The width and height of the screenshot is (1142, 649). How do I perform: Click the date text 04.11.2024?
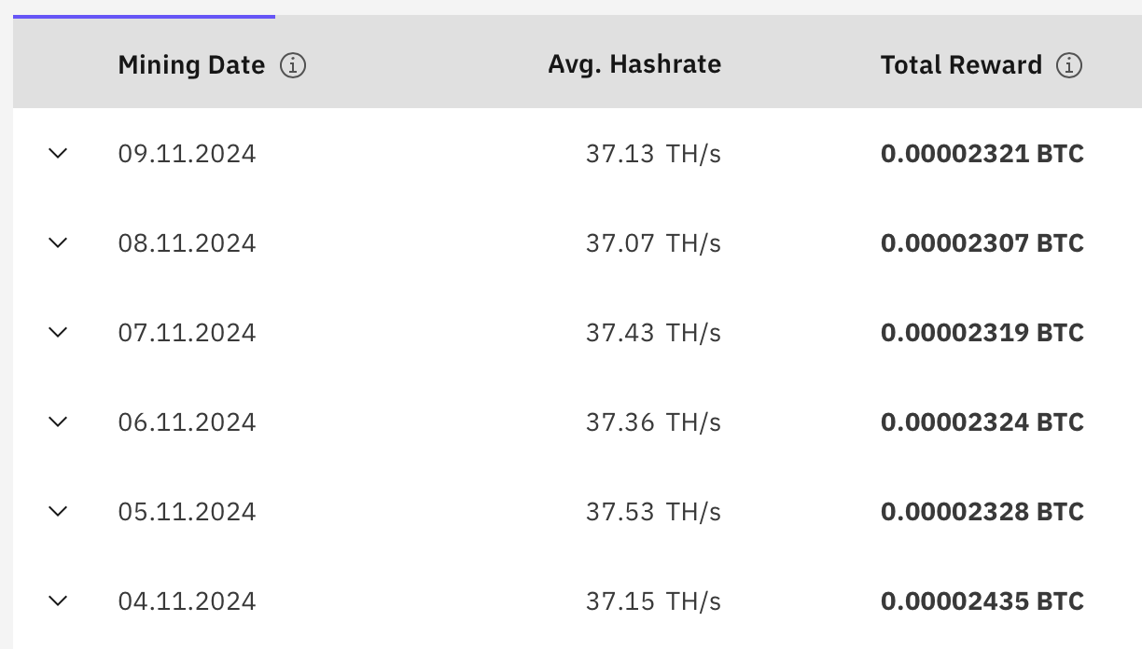point(187,601)
